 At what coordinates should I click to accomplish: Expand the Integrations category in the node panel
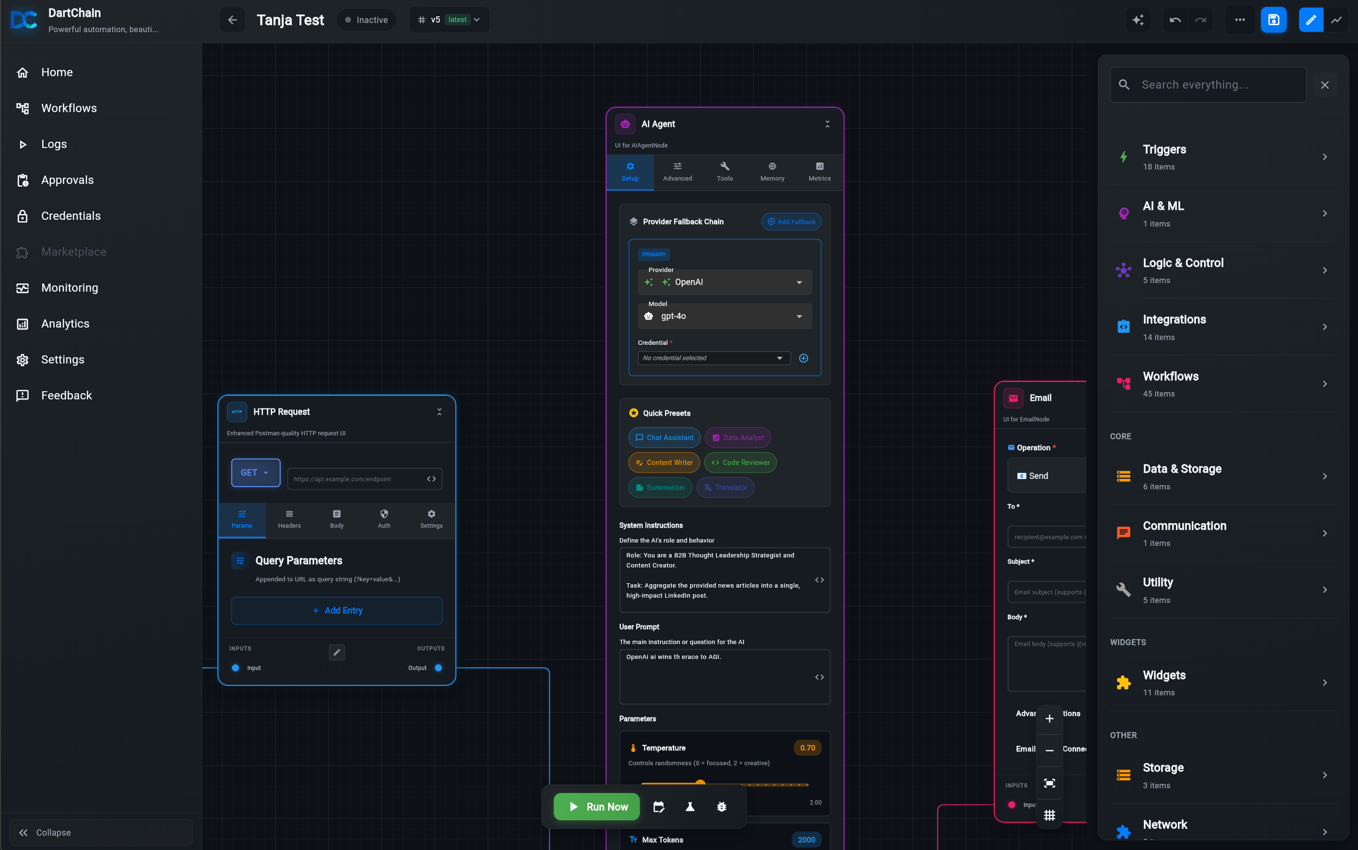click(x=1221, y=327)
